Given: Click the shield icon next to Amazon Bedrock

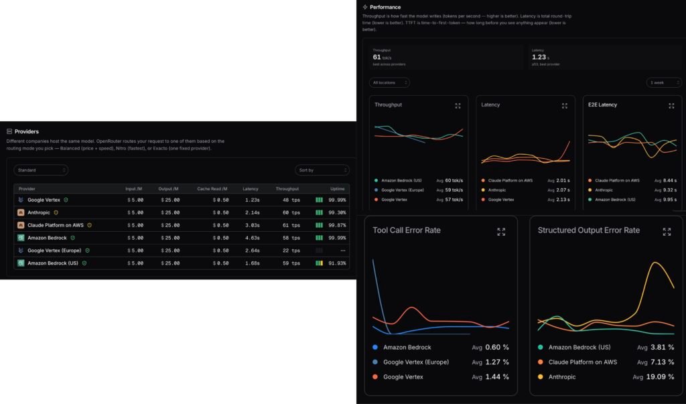Looking at the screenshot, I should coord(72,238).
